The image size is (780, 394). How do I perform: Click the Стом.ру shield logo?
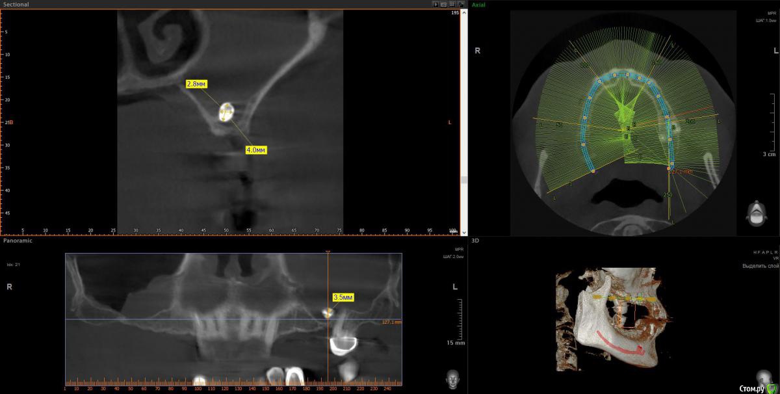(x=772, y=388)
